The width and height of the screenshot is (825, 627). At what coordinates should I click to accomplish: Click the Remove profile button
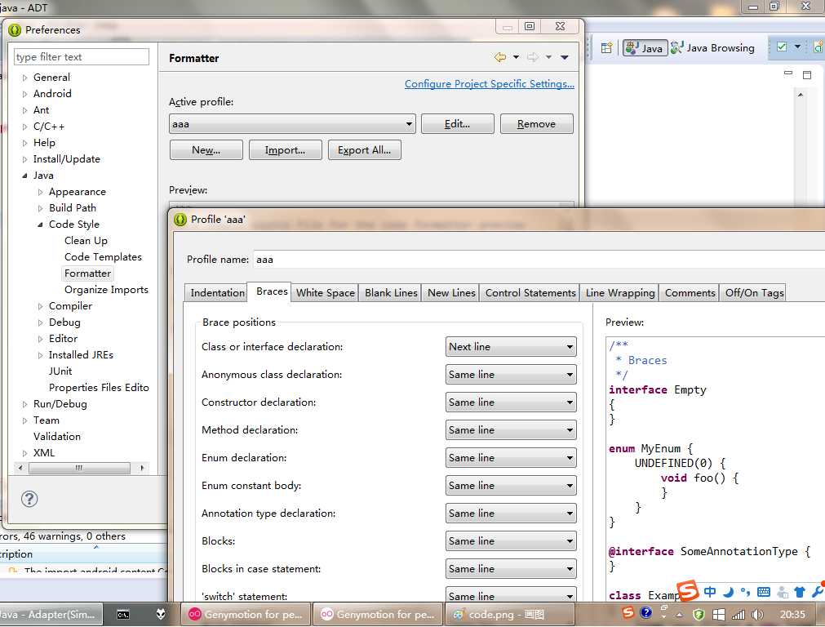tap(536, 124)
